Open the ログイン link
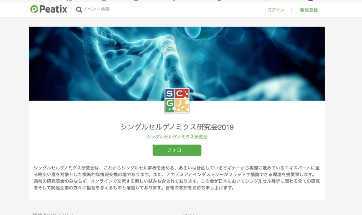 pos(276,10)
